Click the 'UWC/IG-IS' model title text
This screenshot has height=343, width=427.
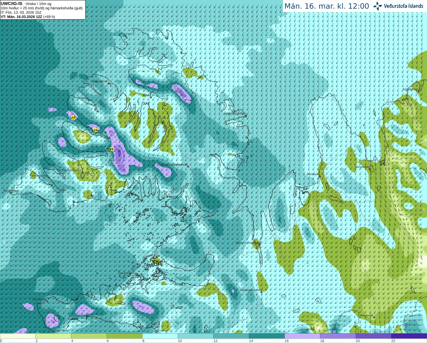[x=11, y=4]
